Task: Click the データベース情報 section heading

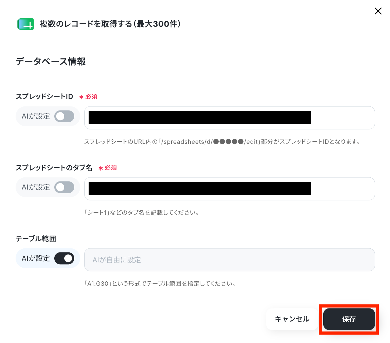Action: (51, 62)
